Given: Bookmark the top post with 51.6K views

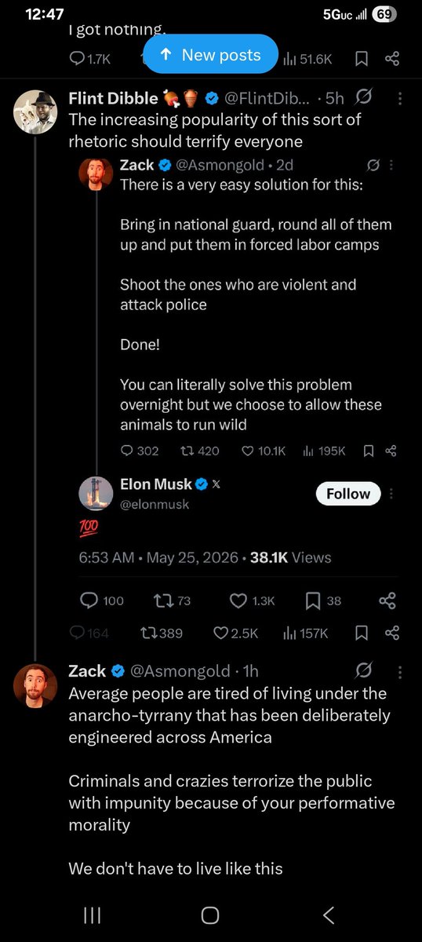Looking at the screenshot, I should [362, 58].
